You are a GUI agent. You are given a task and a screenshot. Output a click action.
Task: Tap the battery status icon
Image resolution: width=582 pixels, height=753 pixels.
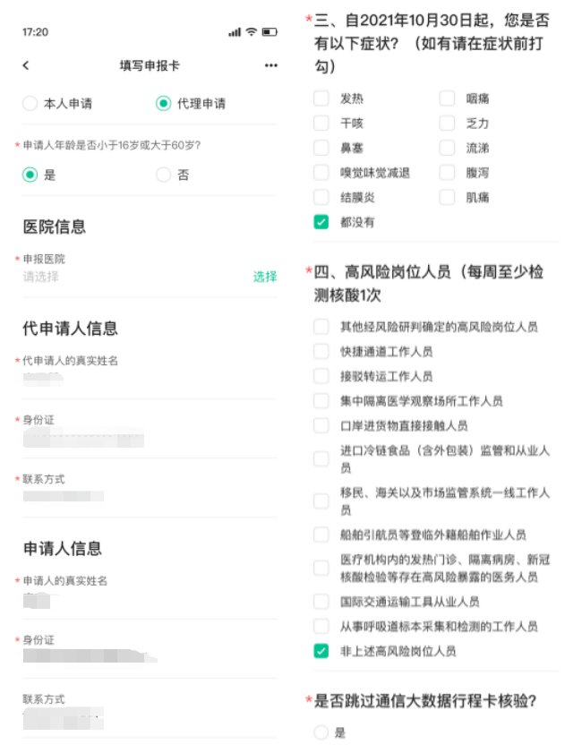point(270,32)
